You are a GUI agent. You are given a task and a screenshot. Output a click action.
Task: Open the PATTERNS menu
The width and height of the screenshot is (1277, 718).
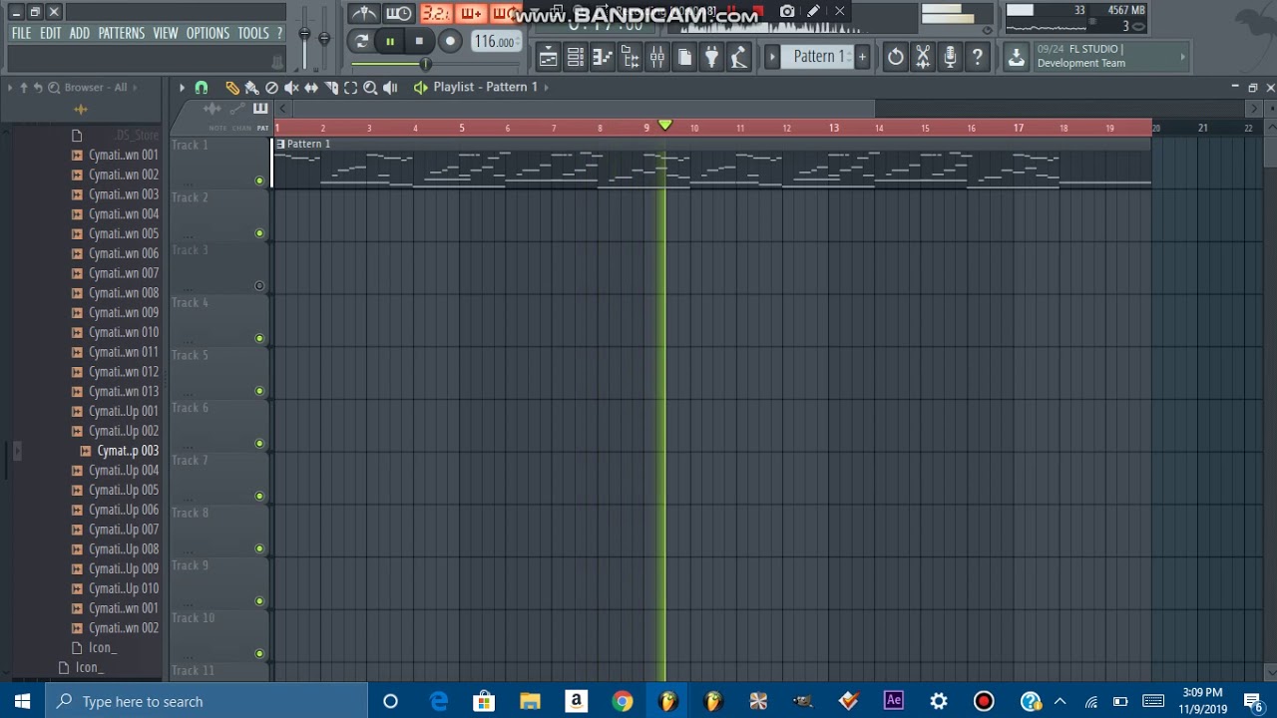[x=122, y=33]
